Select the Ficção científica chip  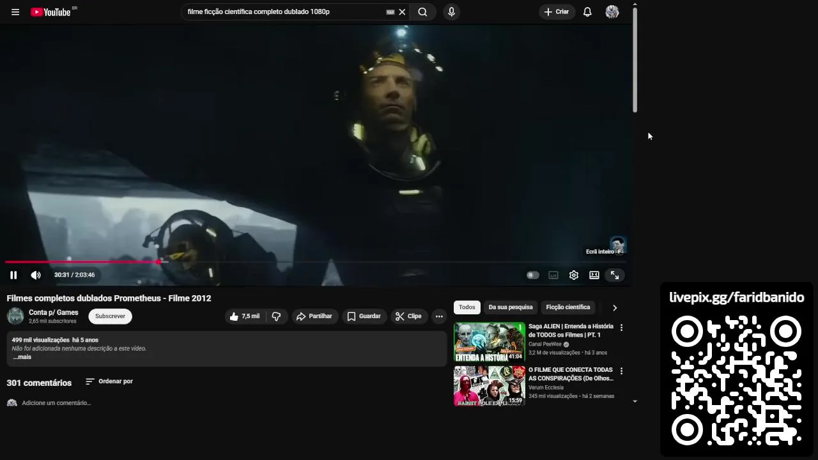[568, 307]
